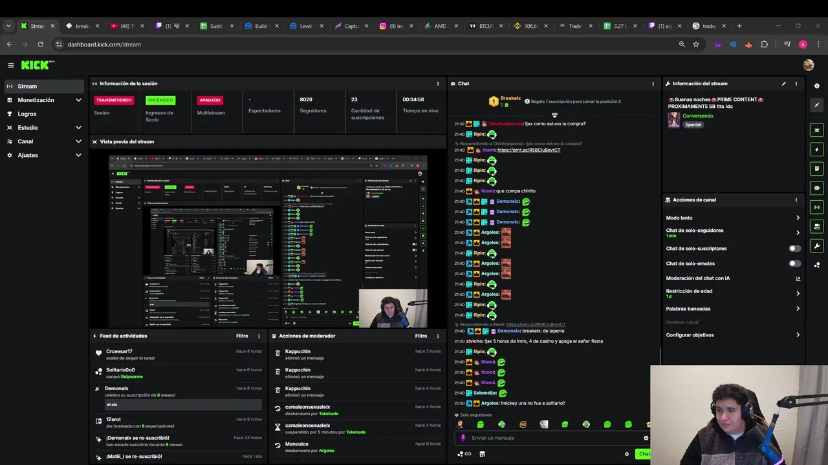828x465 pixels.
Task: Click Manuuice in moderator actions
Action: [x=297, y=444]
